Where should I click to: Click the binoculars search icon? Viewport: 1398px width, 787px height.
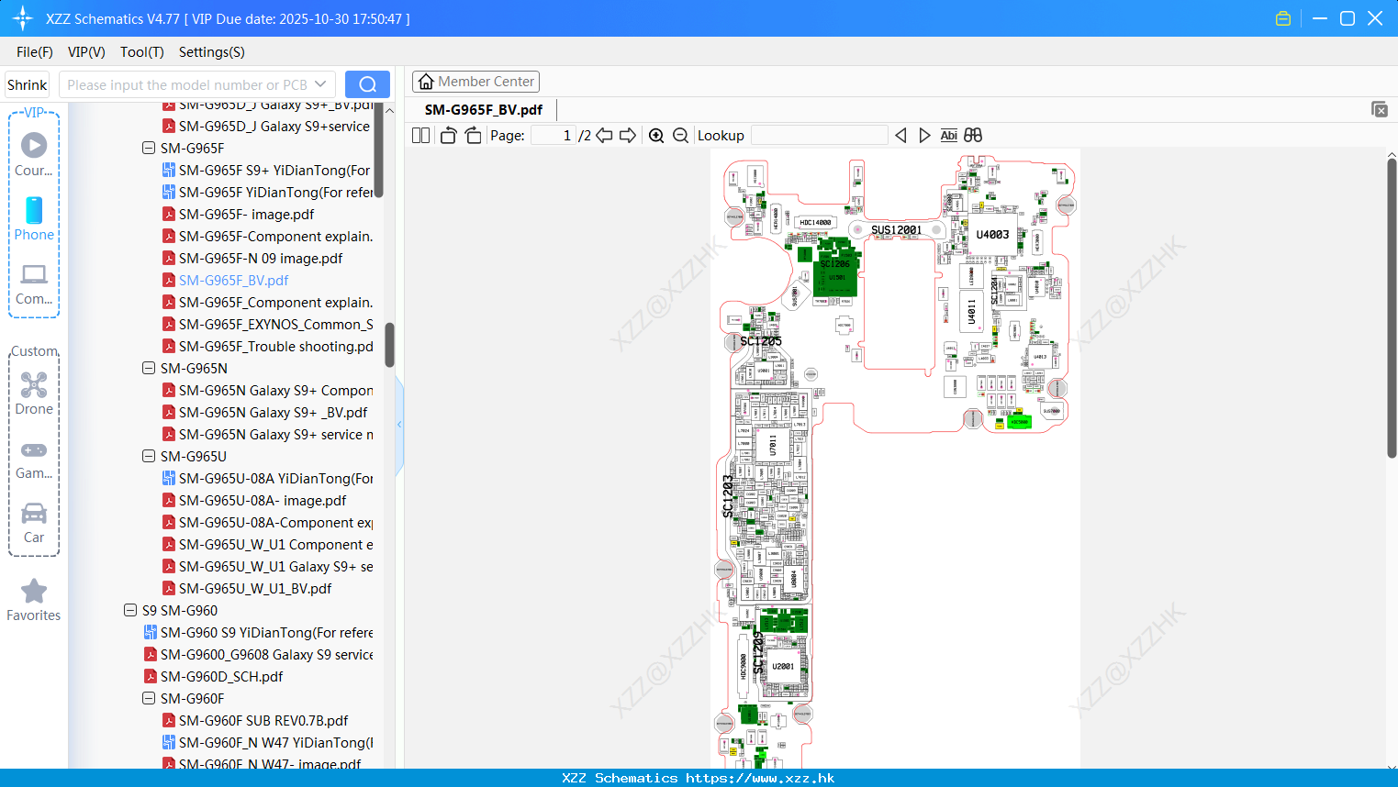973,136
